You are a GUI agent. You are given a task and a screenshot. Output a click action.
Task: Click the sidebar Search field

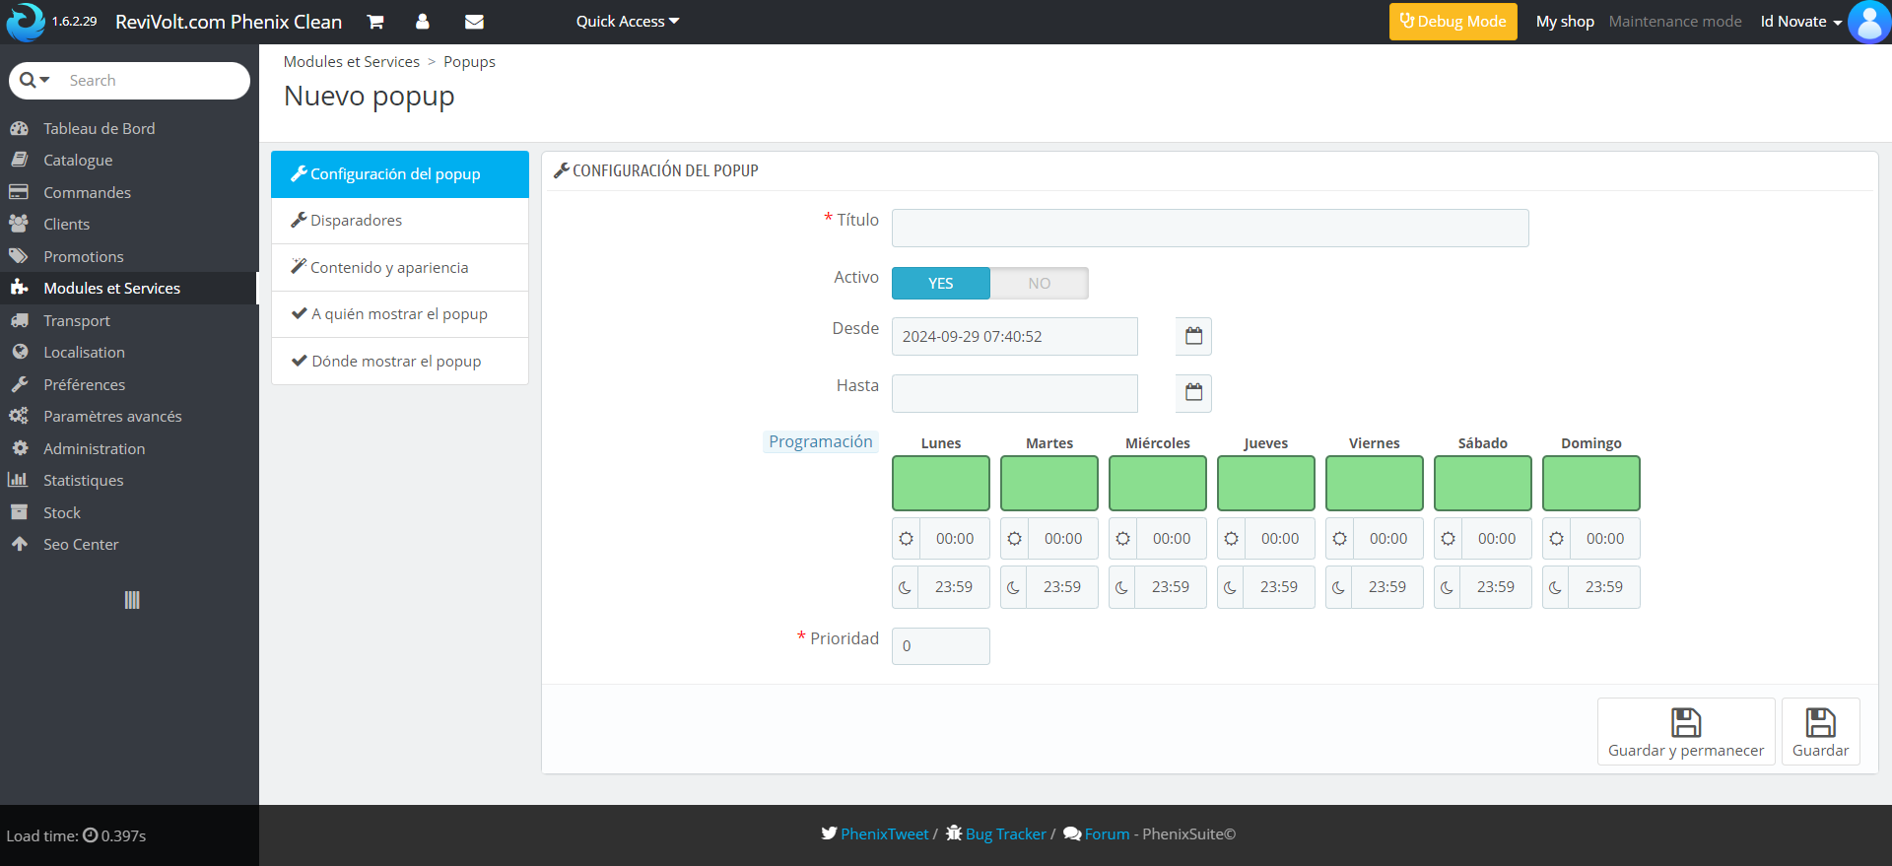pos(154,81)
